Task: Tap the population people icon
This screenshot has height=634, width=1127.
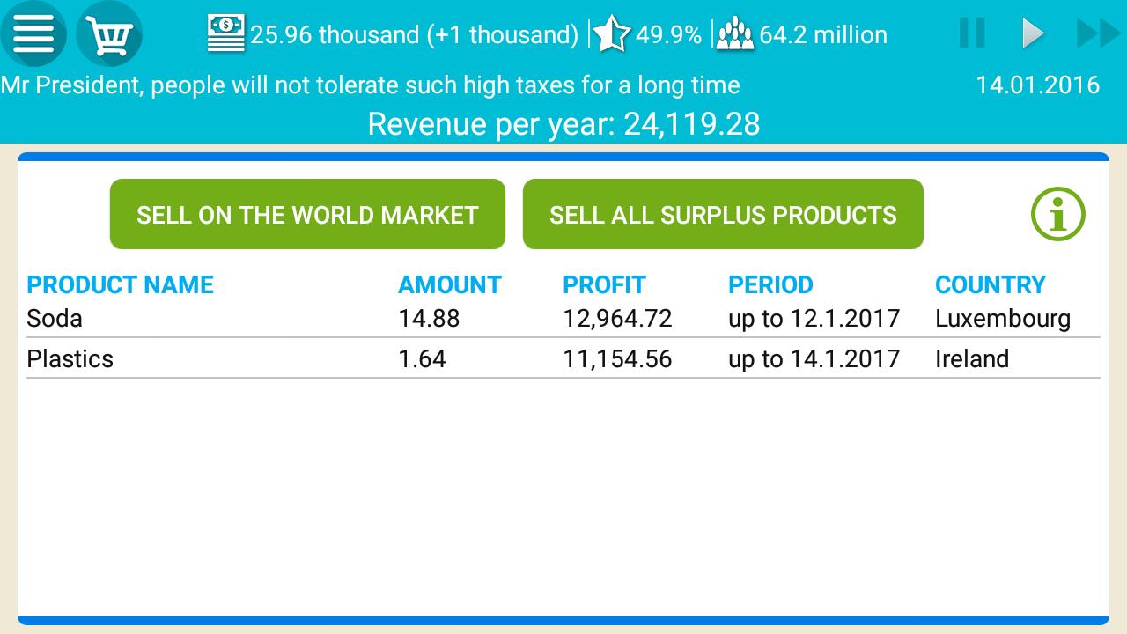Action: coord(735,34)
